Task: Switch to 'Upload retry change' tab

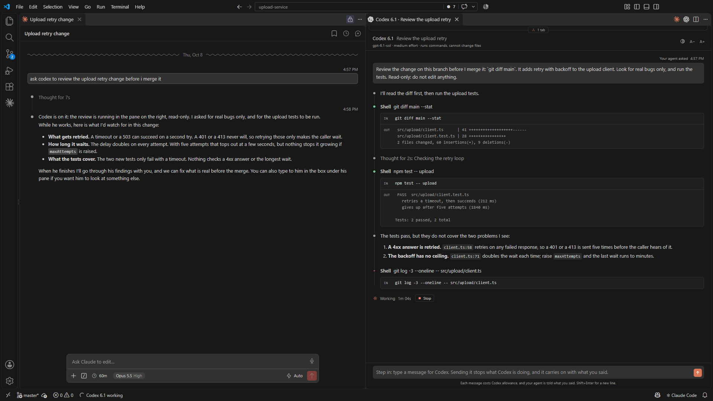Action: pos(52,19)
